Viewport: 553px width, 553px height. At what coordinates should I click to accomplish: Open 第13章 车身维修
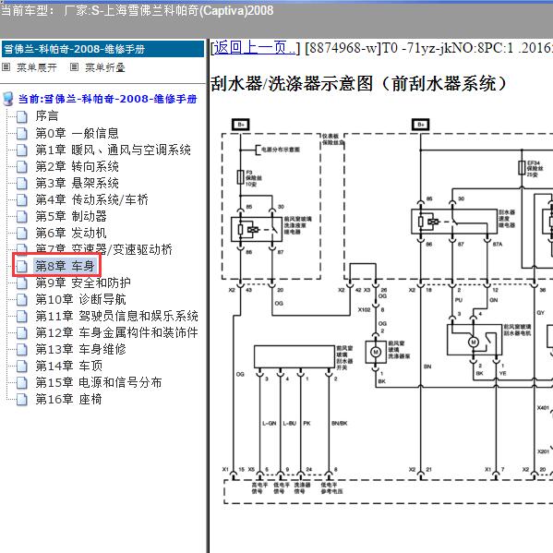coord(80,349)
